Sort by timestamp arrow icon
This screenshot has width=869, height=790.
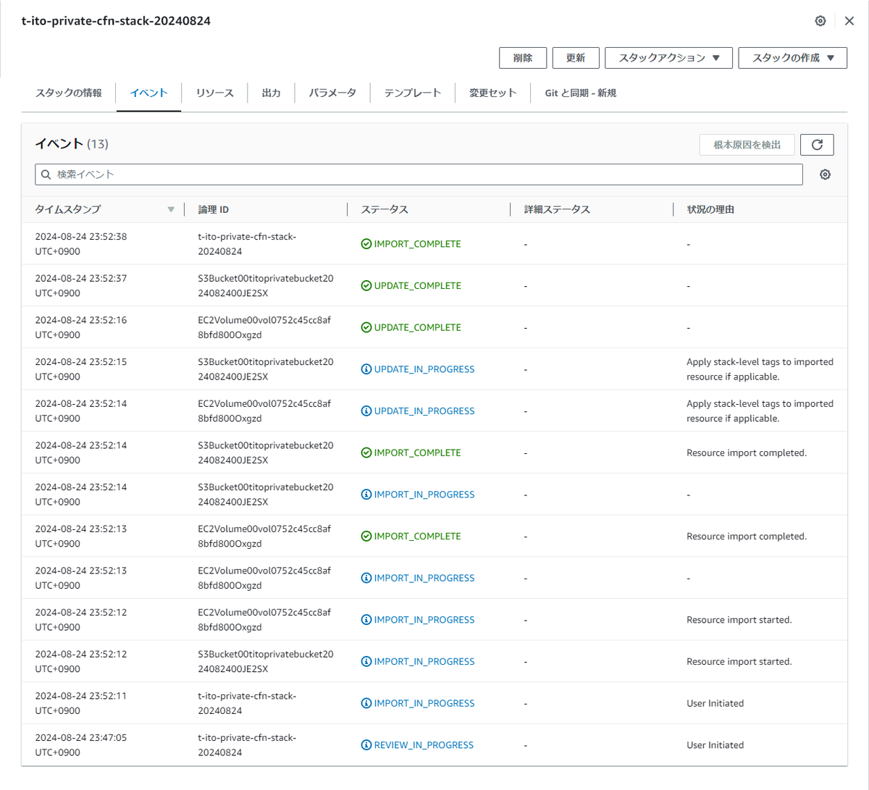click(x=171, y=210)
